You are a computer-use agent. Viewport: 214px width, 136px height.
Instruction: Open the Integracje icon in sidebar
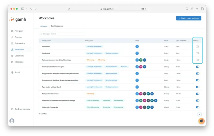(x=12, y=62)
